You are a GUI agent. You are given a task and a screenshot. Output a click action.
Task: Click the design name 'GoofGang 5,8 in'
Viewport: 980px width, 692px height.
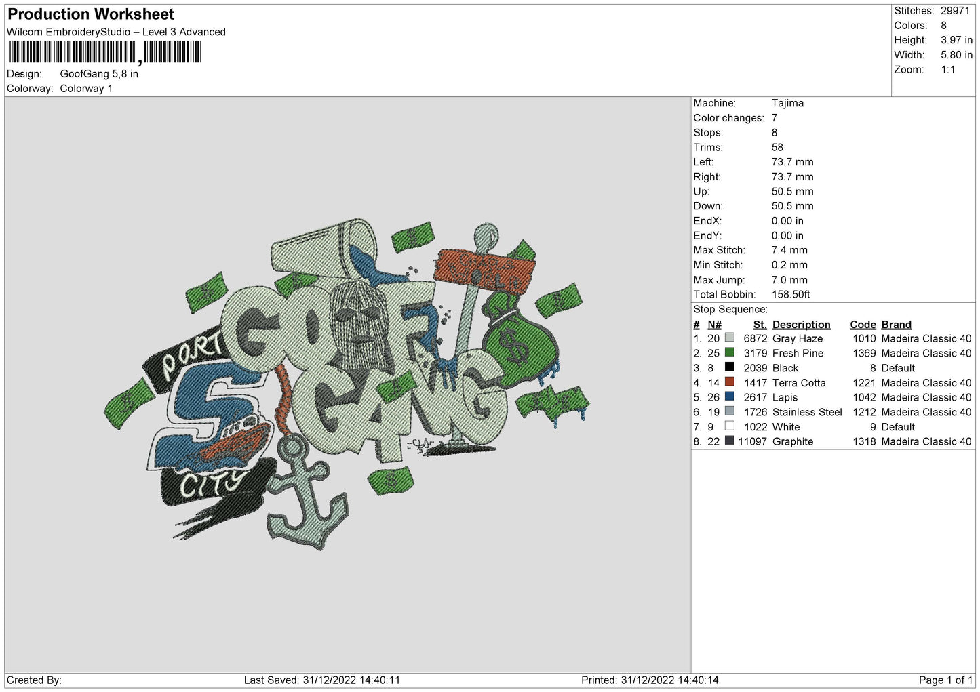(99, 74)
